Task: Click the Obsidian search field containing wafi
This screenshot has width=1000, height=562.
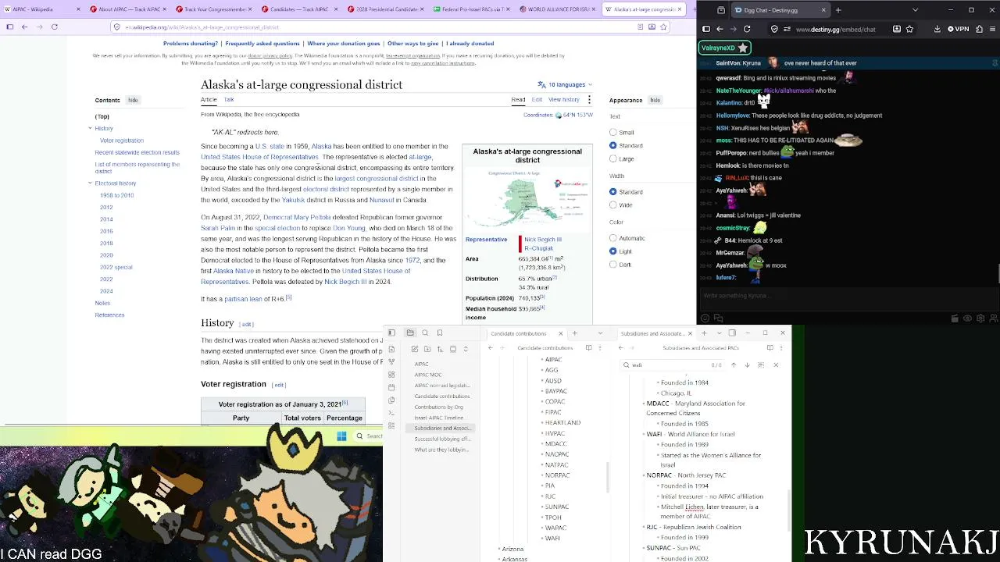Action: click(x=672, y=365)
